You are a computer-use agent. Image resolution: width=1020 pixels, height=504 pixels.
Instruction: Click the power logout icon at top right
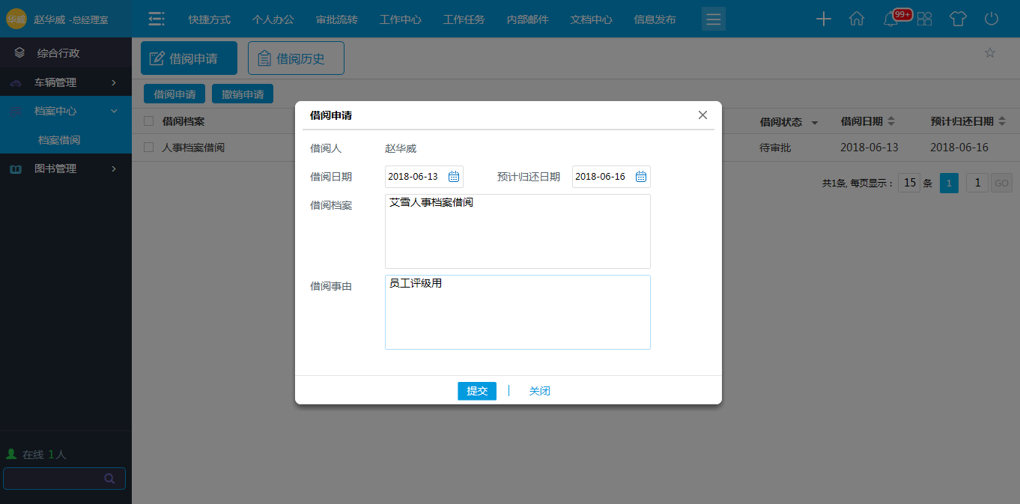(991, 19)
